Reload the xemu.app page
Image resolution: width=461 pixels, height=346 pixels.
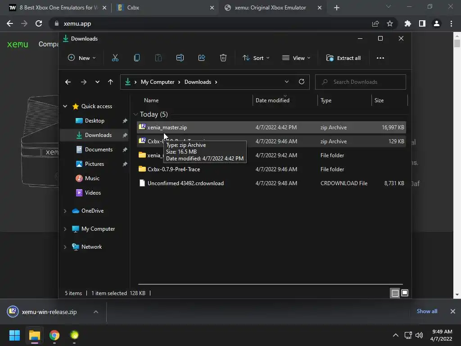(39, 23)
